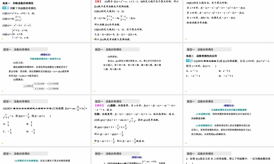Click the f(x)为偶函数 diagram box
274x164 pixels.
point(54,89)
